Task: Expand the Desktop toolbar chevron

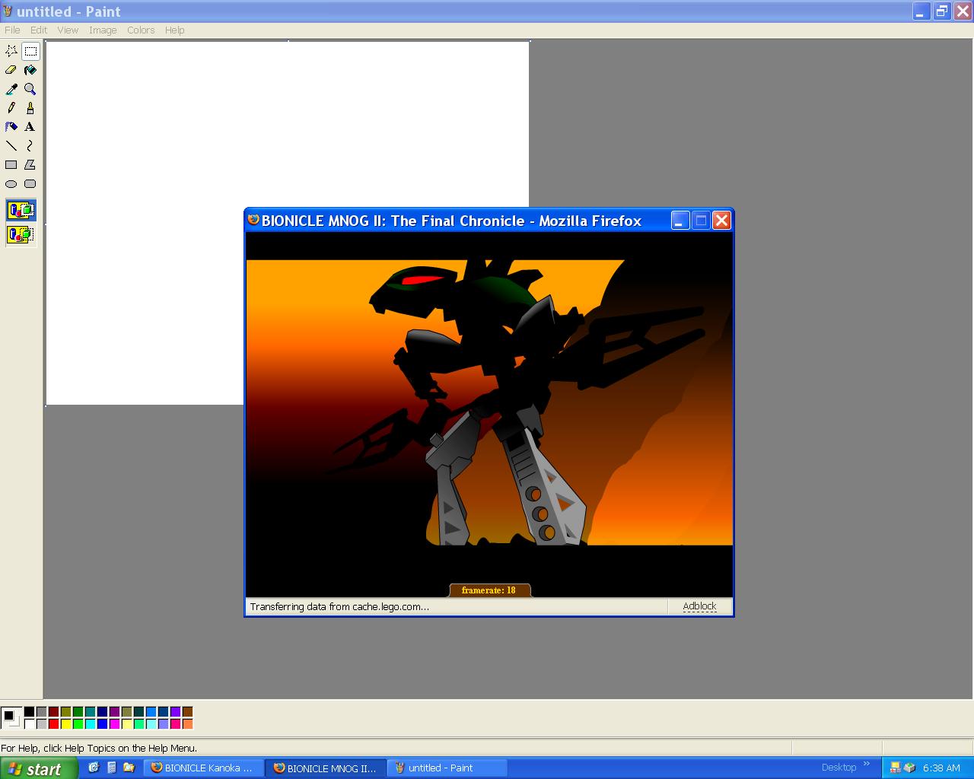Action: [x=867, y=765]
